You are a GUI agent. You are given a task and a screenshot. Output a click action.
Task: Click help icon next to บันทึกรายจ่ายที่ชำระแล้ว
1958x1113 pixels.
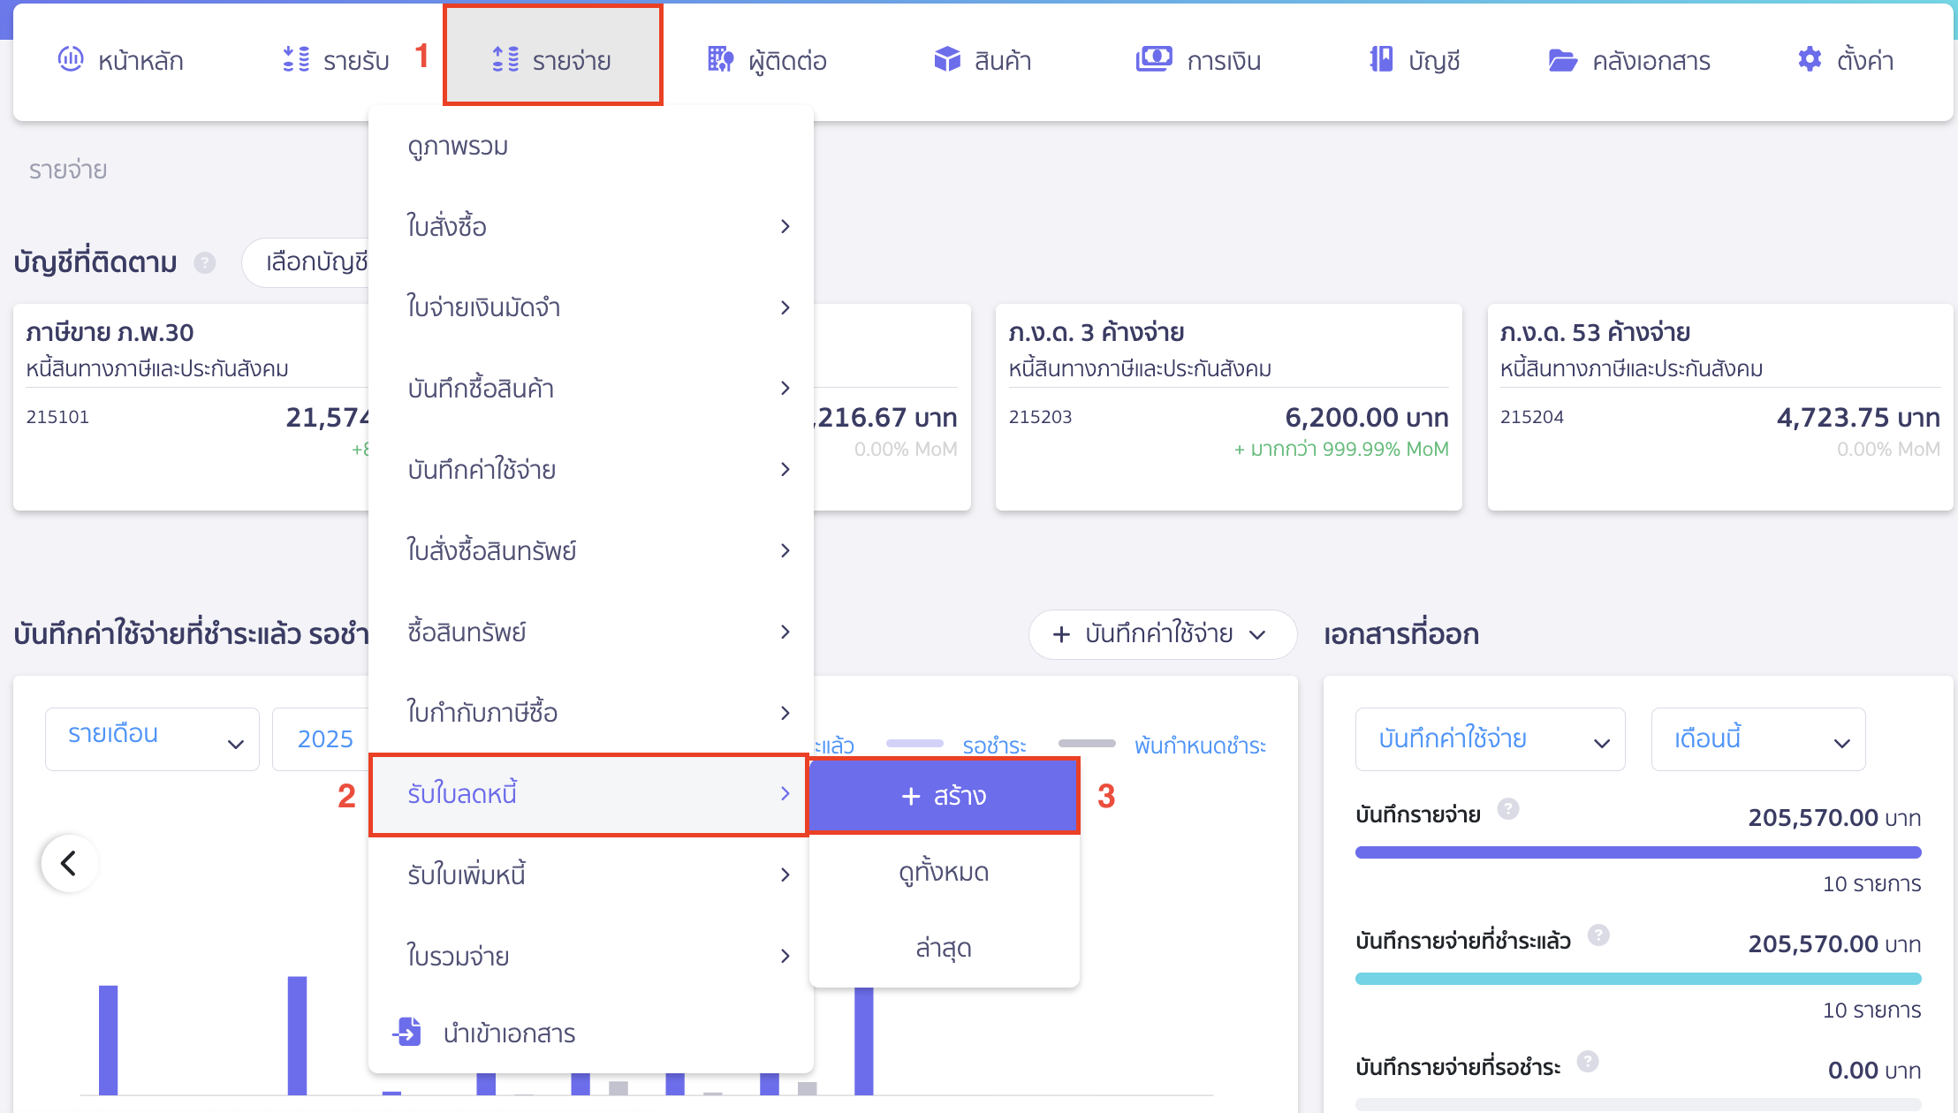[1598, 935]
